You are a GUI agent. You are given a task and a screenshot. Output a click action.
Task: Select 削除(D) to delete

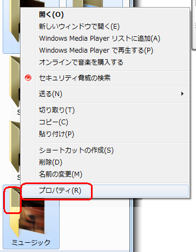[x=50, y=162]
